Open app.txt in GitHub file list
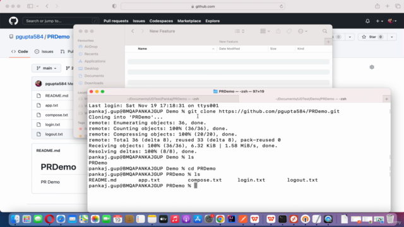The image size is (404, 227). [x=52, y=105]
